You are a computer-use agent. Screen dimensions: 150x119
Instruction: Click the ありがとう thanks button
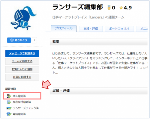(x=19, y=40)
